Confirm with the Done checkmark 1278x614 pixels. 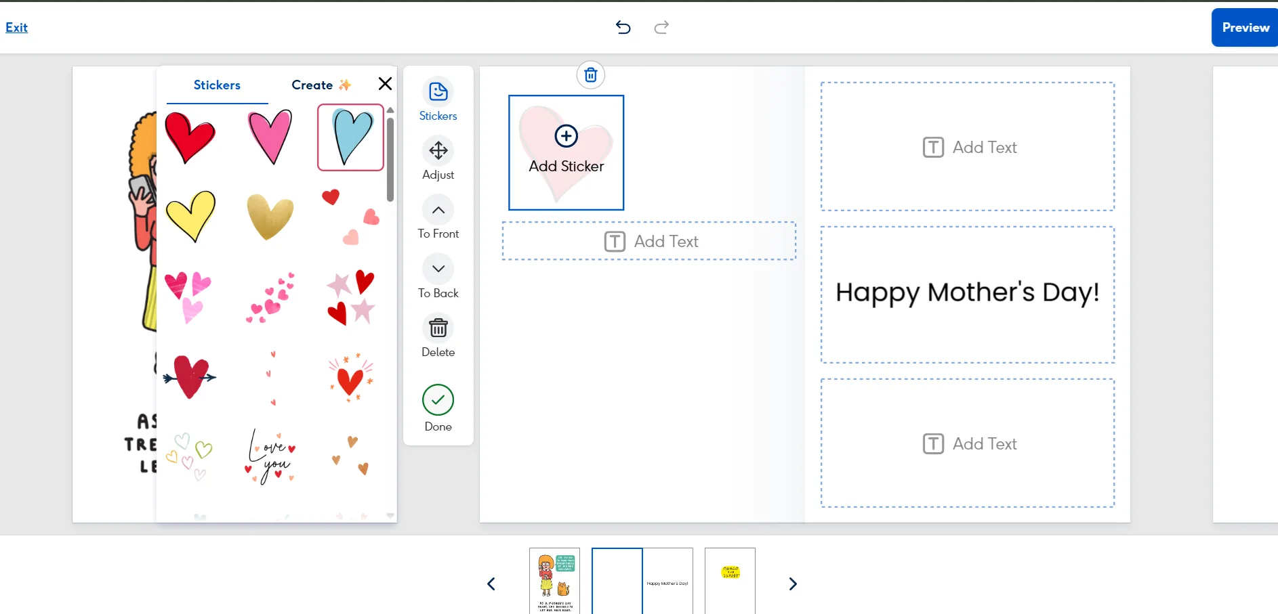(x=438, y=408)
